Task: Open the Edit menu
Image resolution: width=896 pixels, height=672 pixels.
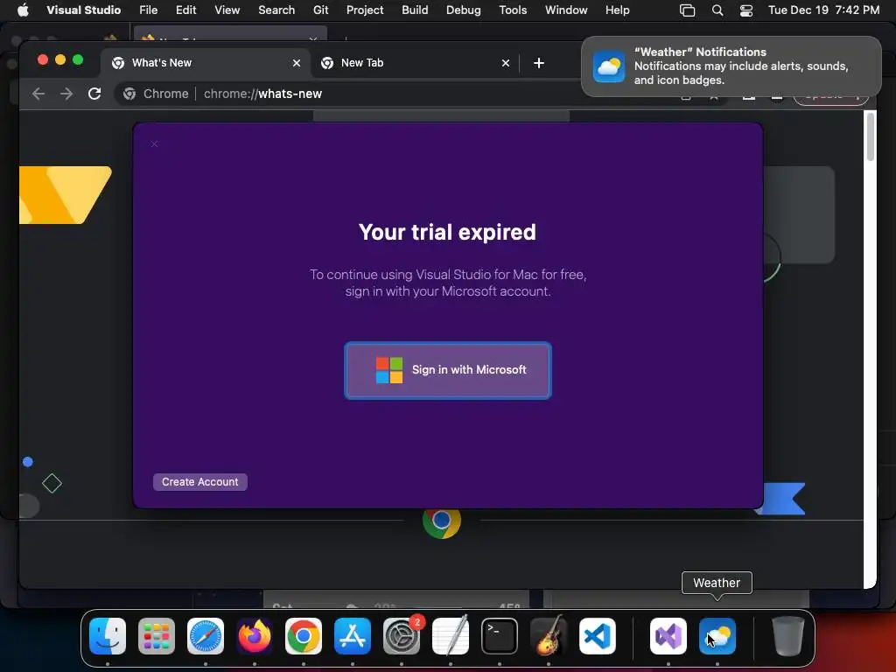Action: tap(185, 10)
